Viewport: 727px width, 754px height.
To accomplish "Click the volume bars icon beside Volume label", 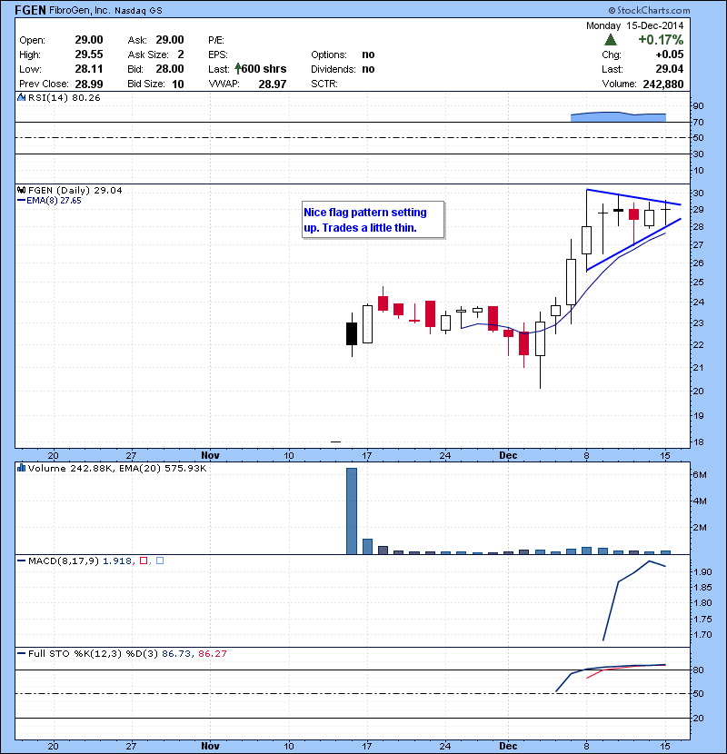I will pyautogui.click(x=21, y=468).
